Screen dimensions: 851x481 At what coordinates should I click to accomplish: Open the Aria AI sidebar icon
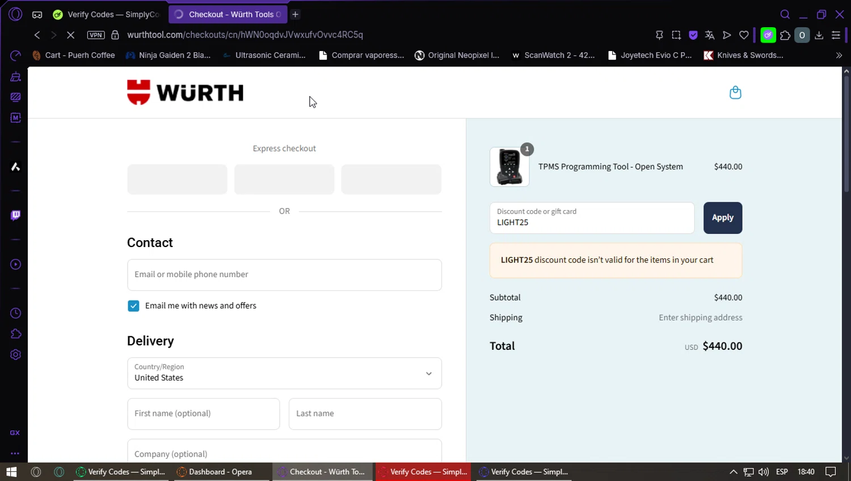tap(15, 167)
